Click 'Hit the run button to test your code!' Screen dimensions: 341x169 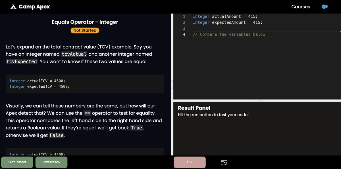pyautogui.click(x=213, y=115)
